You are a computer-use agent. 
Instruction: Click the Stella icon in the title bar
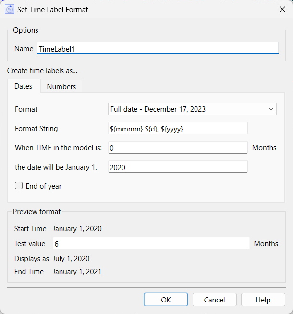[10, 10]
